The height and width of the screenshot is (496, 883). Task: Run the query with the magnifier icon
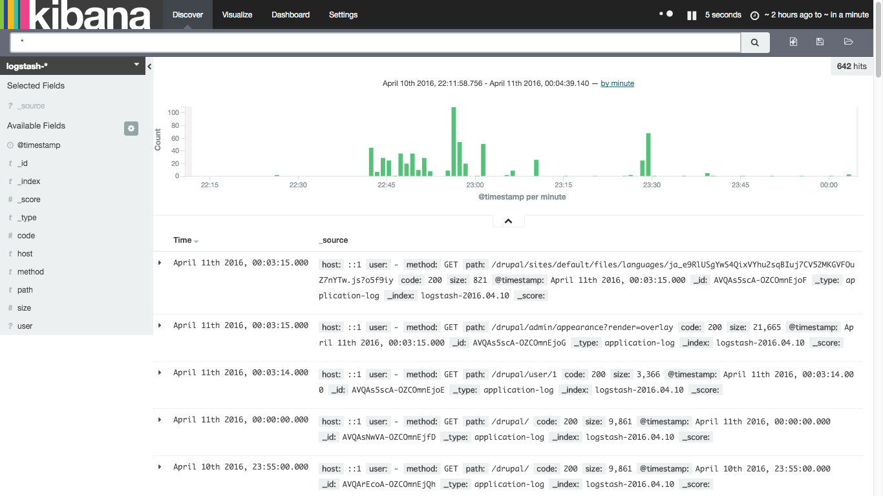click(754, 42)
